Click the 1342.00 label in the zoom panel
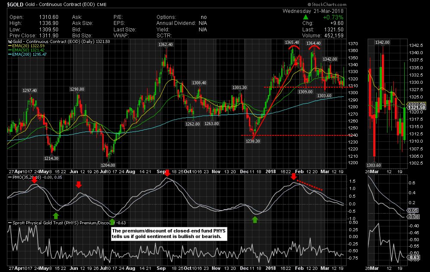Screen dimensions: 430x272 click(382, 43)
